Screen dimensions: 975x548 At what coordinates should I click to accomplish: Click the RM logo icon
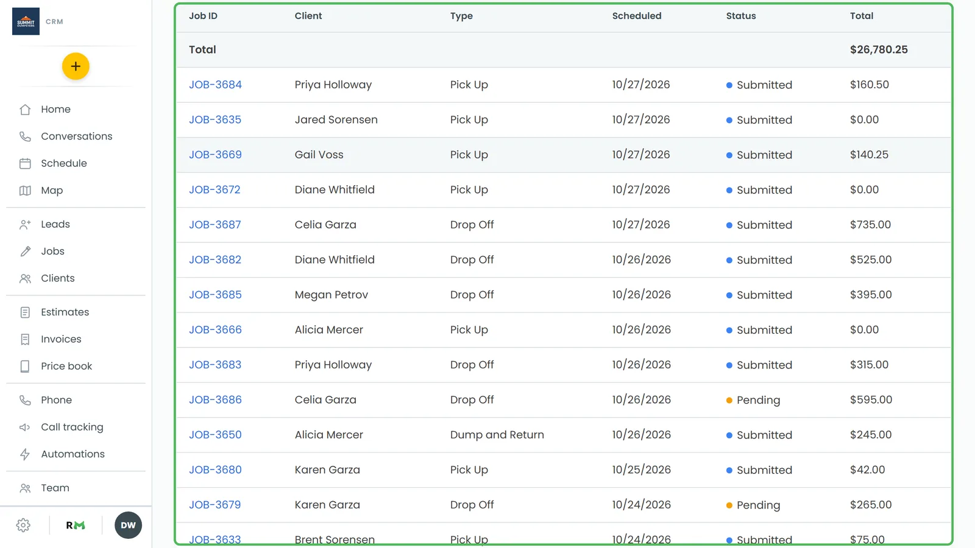tap(76, 525)
